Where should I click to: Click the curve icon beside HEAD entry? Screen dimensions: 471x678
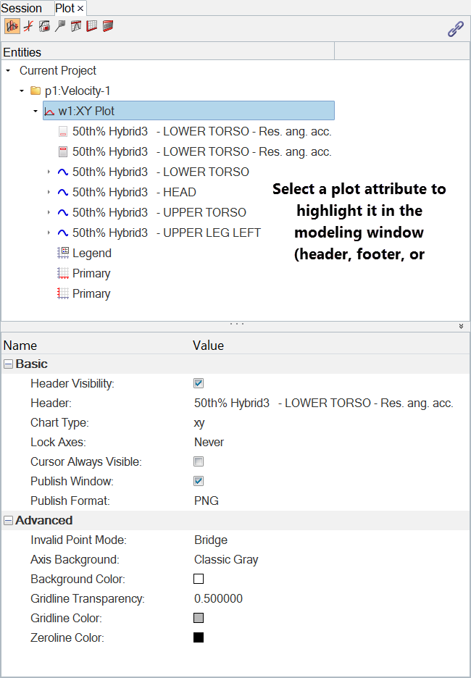pyautogui.click(x=63, y=192)
